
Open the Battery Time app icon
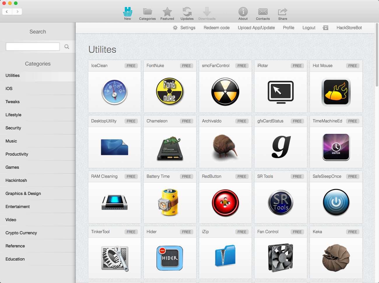168,202
